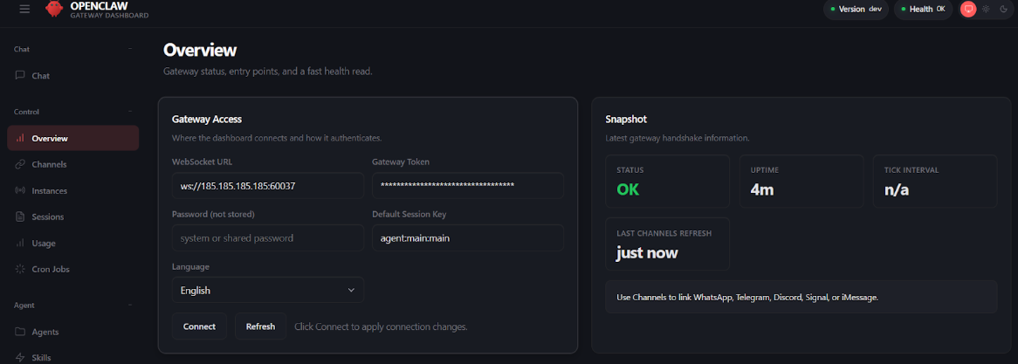This screenshot has height=364, width=1018.
Task: Switch to the dark (moon) theme
Action: (x=1003, y=9)
